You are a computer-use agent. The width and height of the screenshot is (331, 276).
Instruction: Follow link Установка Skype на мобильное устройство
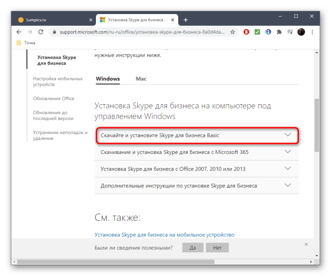point(164,235)
